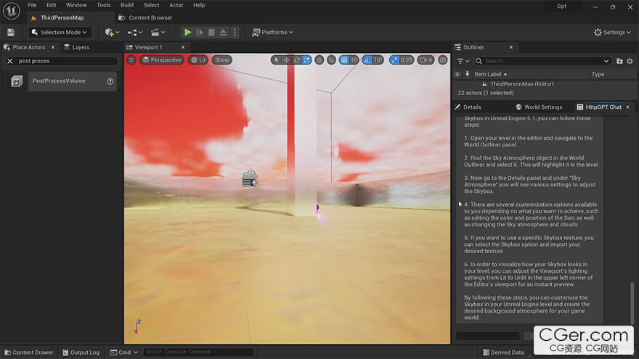
Task: Click the Outliner search field
Action: pos(542,61)
